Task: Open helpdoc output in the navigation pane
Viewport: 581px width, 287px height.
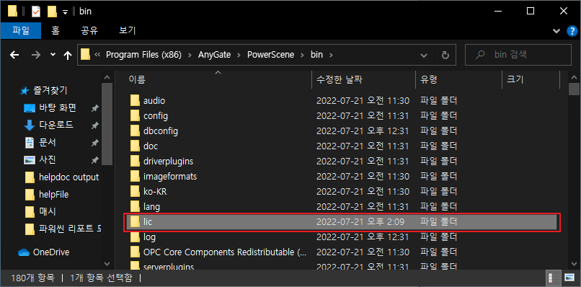Action: pos(69,177)
